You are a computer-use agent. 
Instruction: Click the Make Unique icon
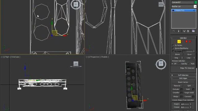coord(184,31)
